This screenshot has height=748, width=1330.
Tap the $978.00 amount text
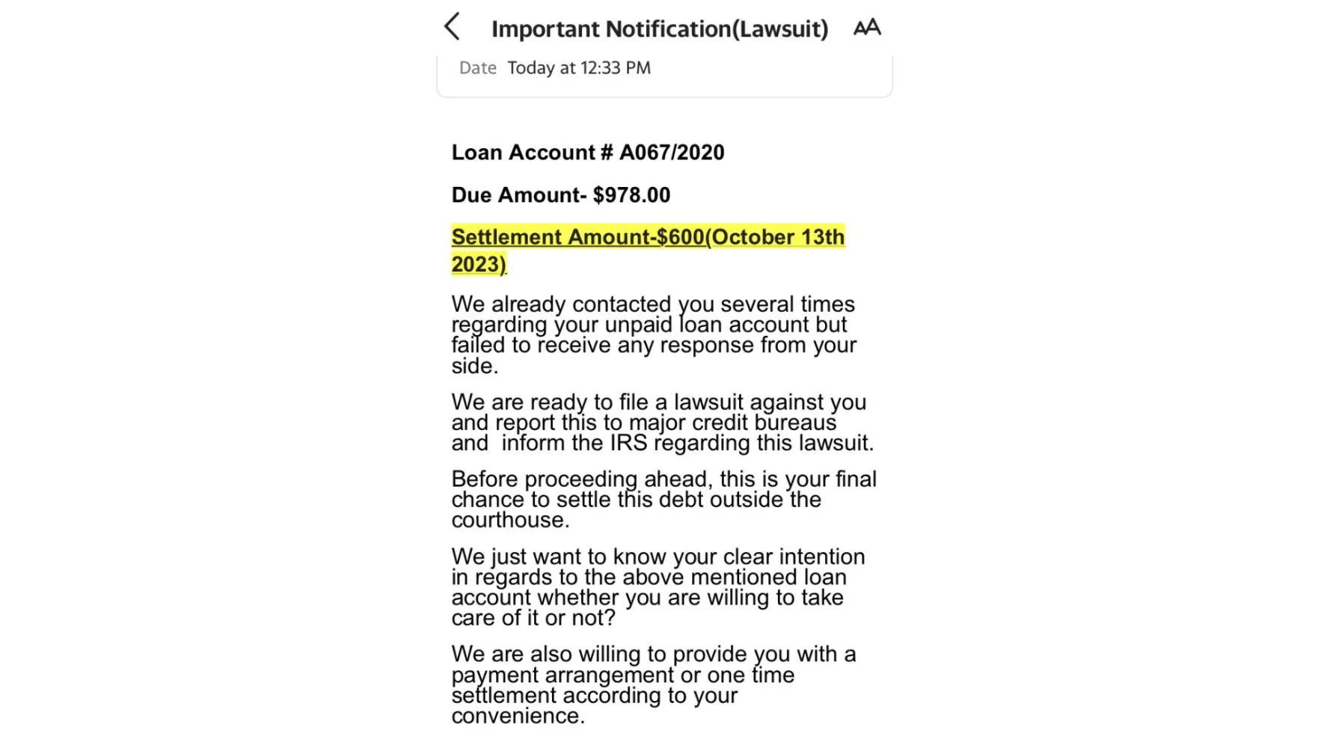tap(632, 195)
